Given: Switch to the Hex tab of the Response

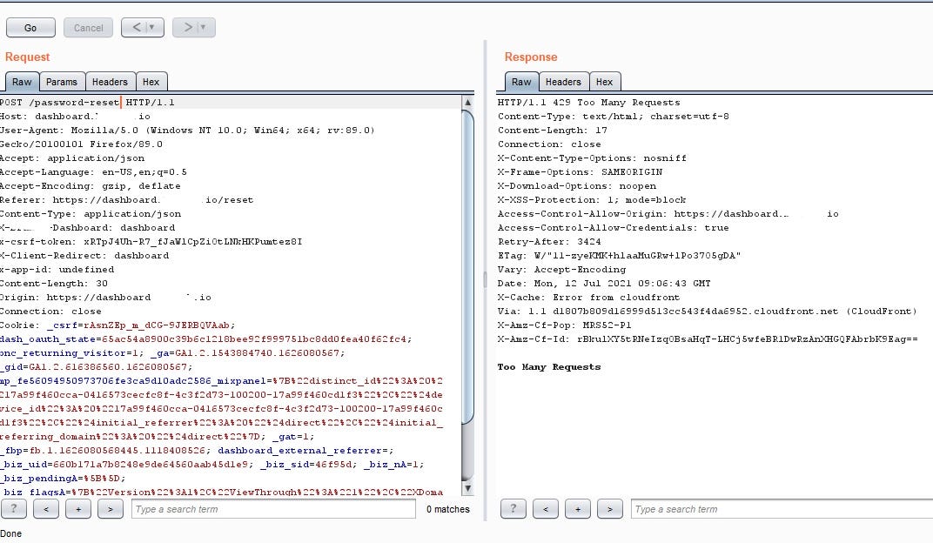Looking at the screenshot, I should pos(605,81).
